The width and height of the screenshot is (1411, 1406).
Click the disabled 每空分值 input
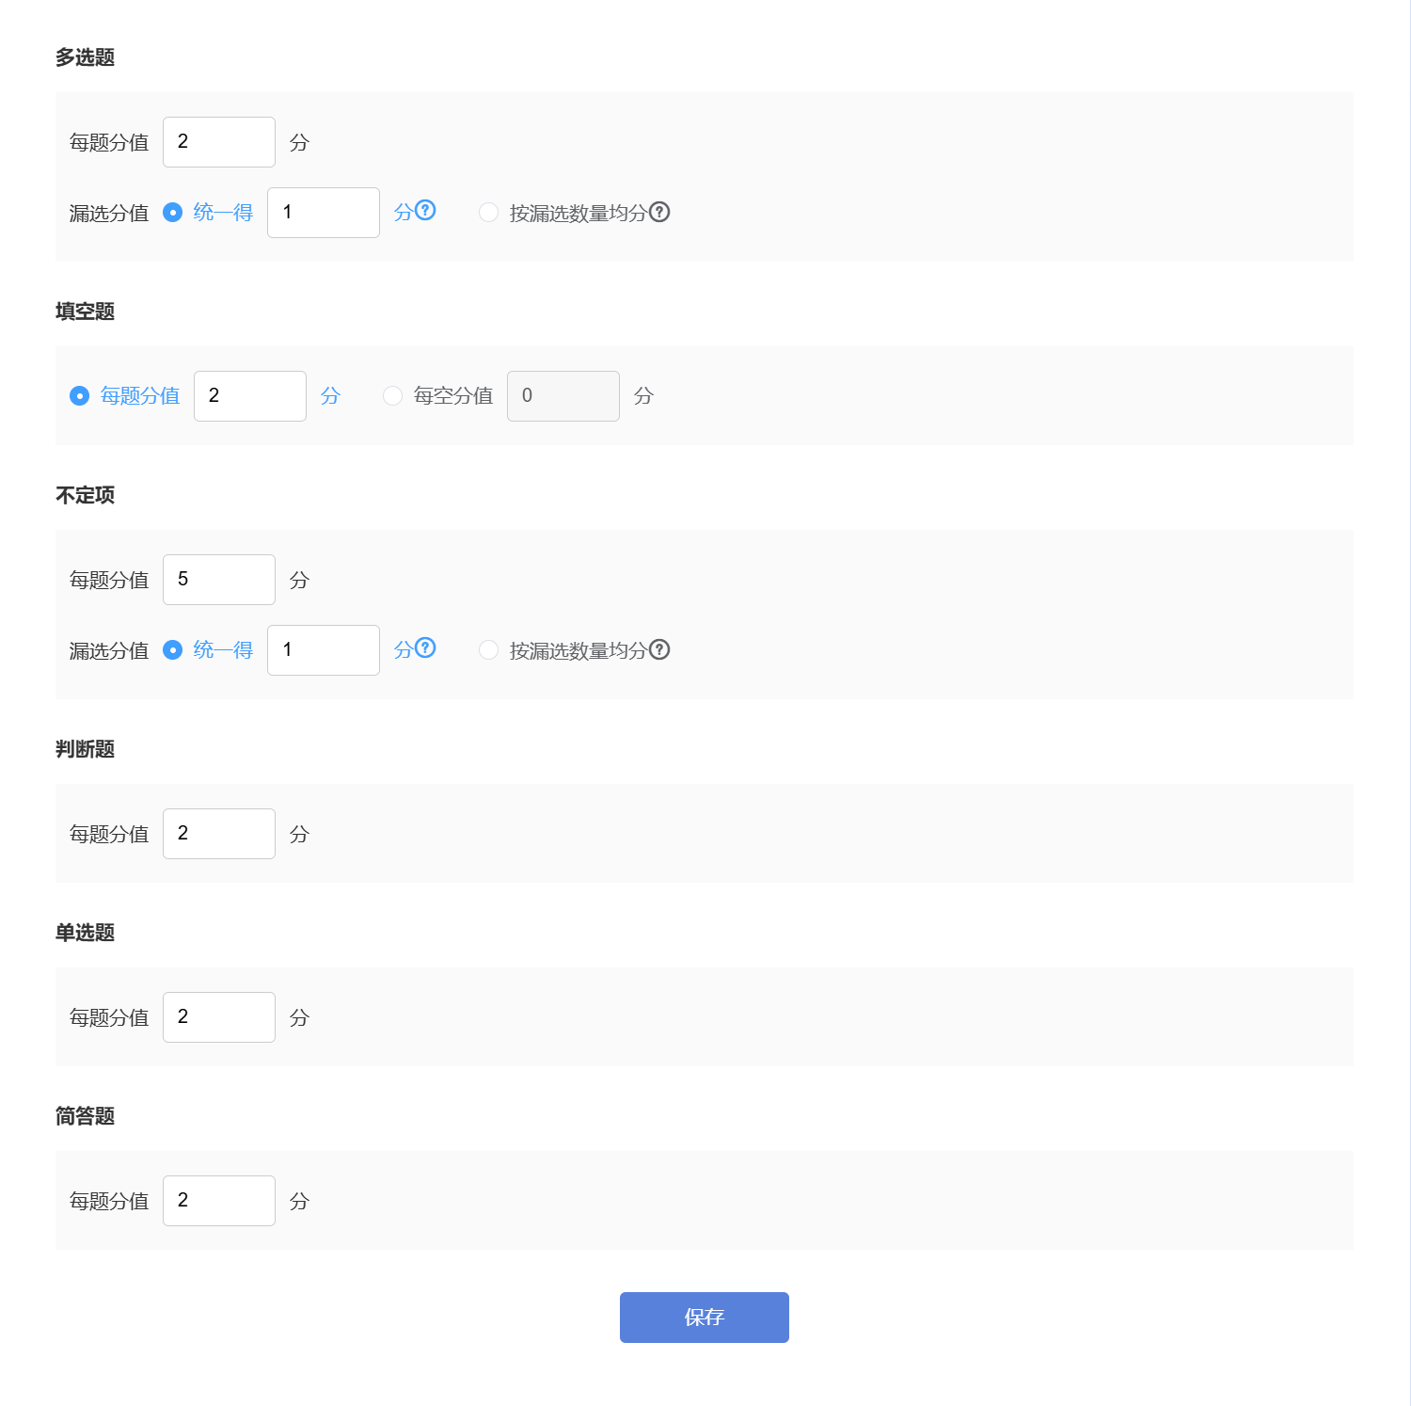[563, 396]
